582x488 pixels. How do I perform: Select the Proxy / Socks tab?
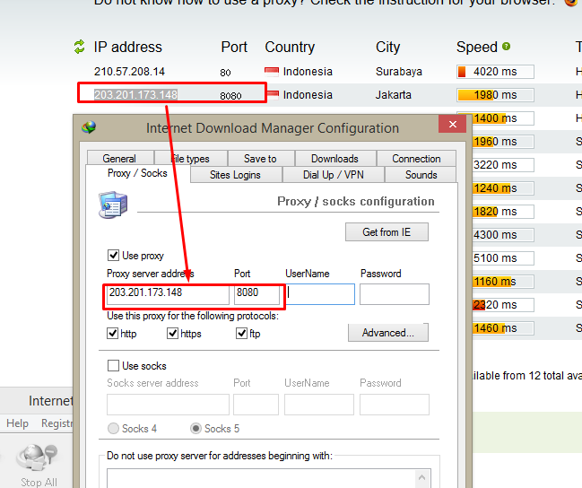point(137,173)
